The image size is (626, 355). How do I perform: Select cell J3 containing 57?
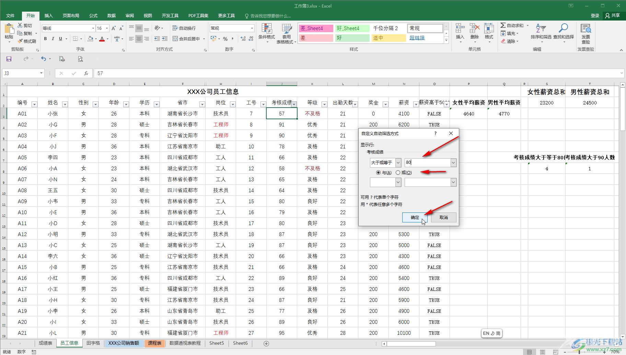click(282, 113)
